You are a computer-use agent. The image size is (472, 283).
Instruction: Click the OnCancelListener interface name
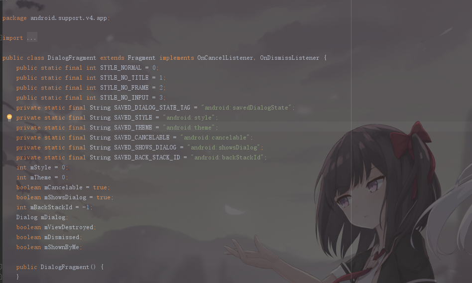[225, 58]
